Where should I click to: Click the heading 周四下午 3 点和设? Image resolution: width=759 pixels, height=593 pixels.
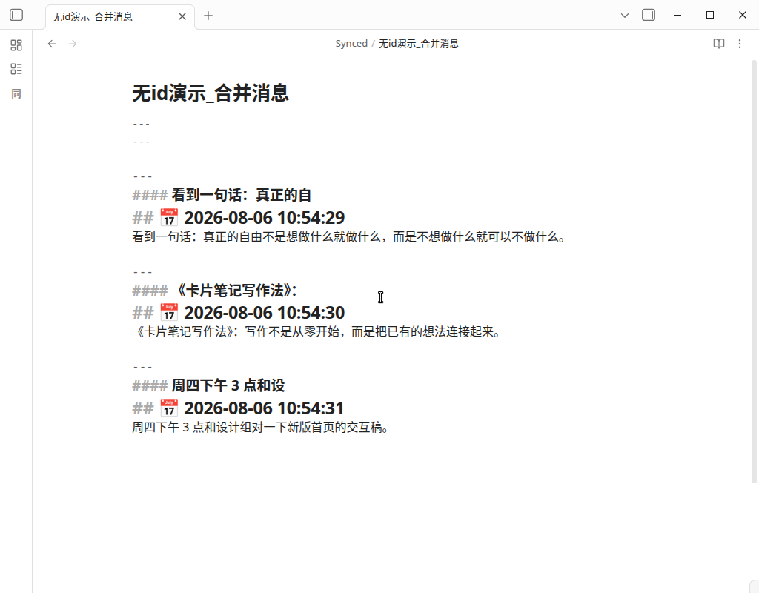pos(228,385)
